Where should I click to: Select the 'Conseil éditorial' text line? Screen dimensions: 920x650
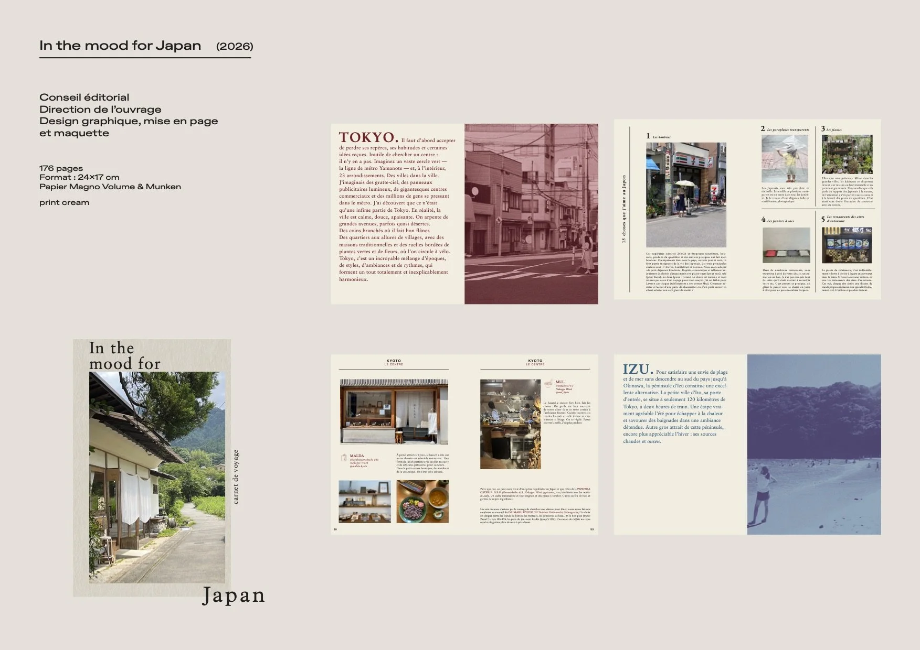tap(84, 97)
